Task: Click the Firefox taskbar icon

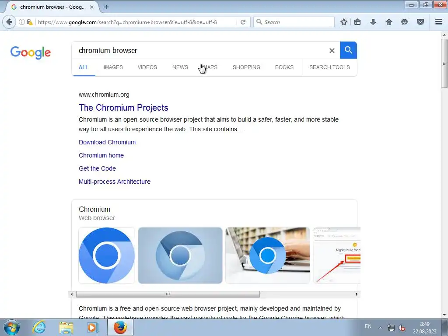Action: (x=120, y=327)
